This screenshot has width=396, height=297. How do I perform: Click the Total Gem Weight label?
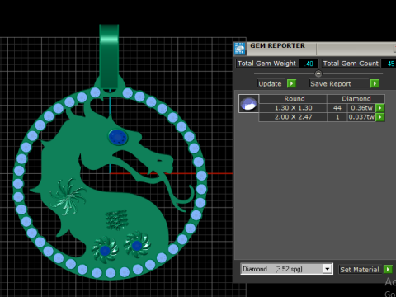(266, 64)
